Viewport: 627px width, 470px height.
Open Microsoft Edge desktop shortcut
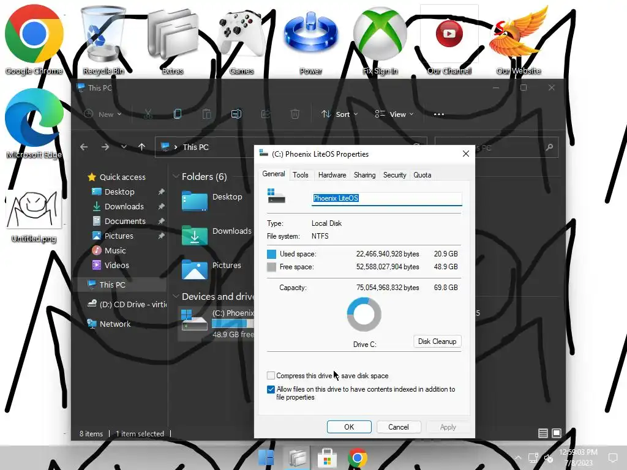pyautogui.click(x=34, y=124)
